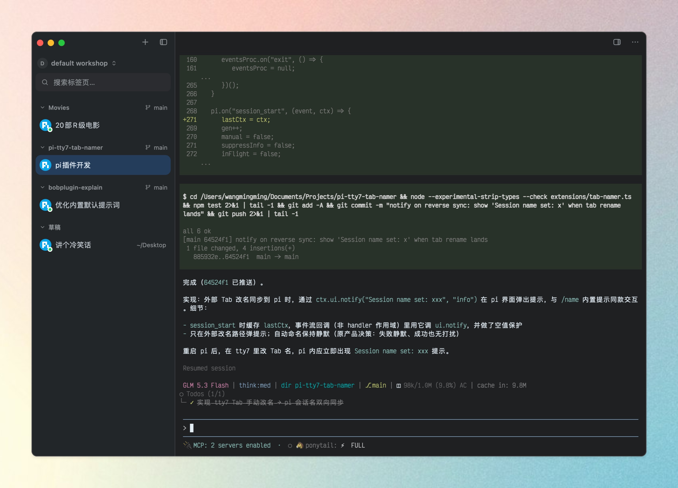
Task: Click the D workshop avatar
Action: pyautogui.click(x=43, y=63)
